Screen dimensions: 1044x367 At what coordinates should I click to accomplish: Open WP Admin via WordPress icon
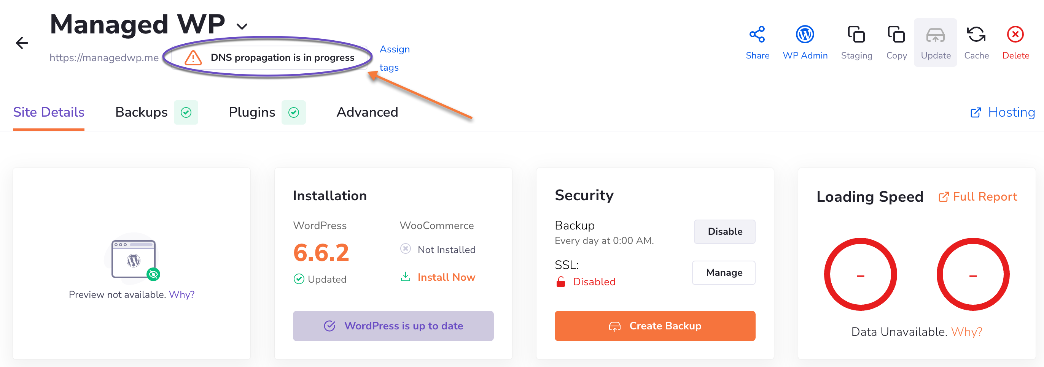coord(805,35)
